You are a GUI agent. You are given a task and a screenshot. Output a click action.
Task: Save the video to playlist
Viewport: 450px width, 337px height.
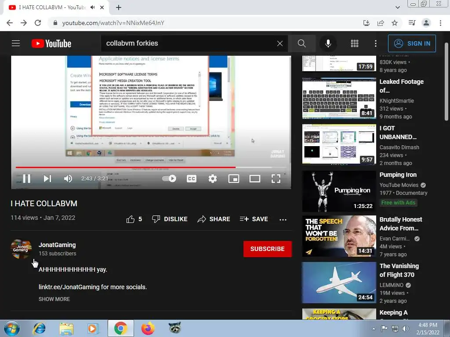coord(254,219)
